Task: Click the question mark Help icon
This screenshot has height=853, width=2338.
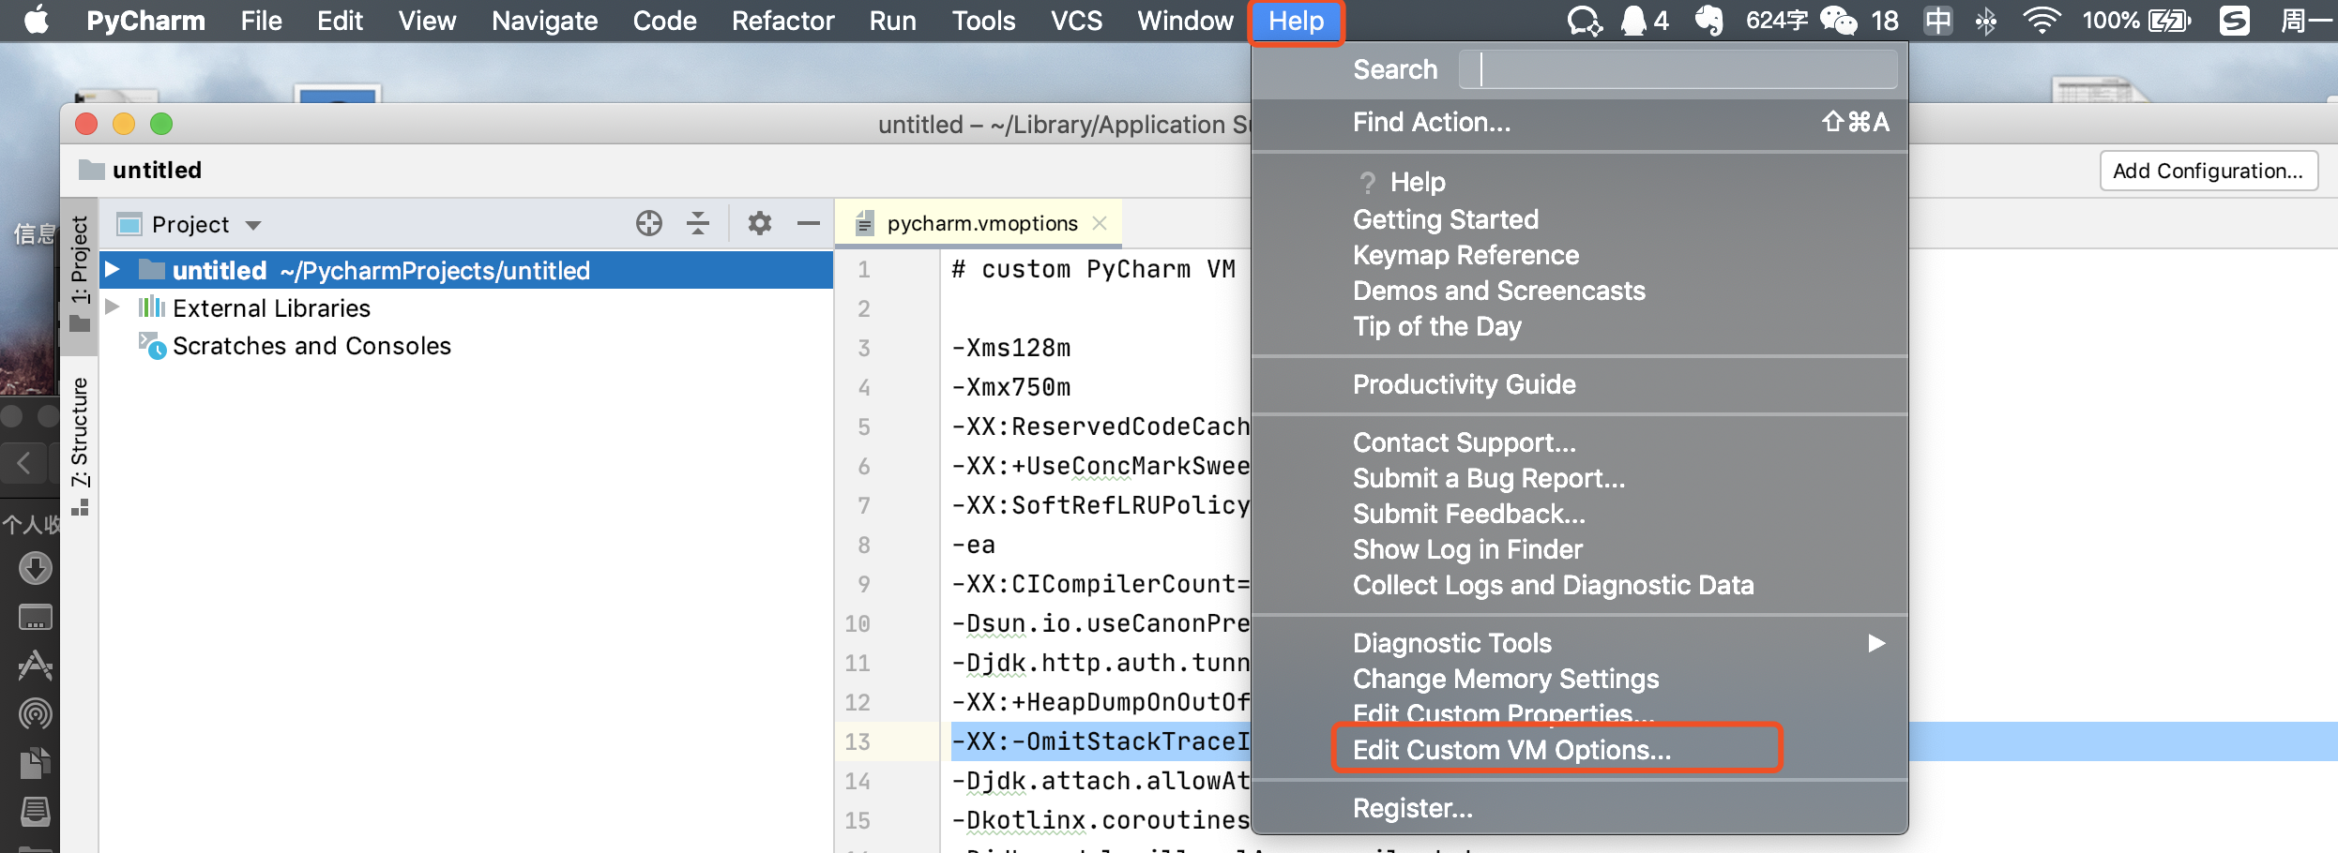Action: 1367,182
